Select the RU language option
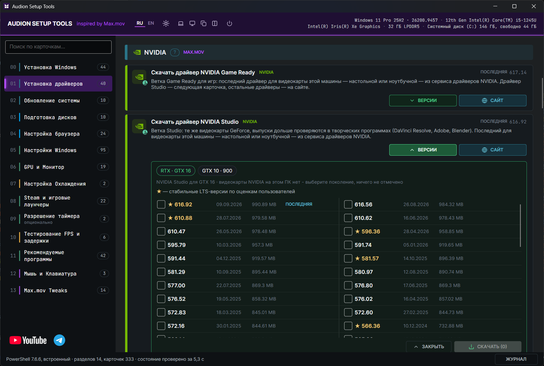Screen dimensions: 544x366 click(140, 23)
